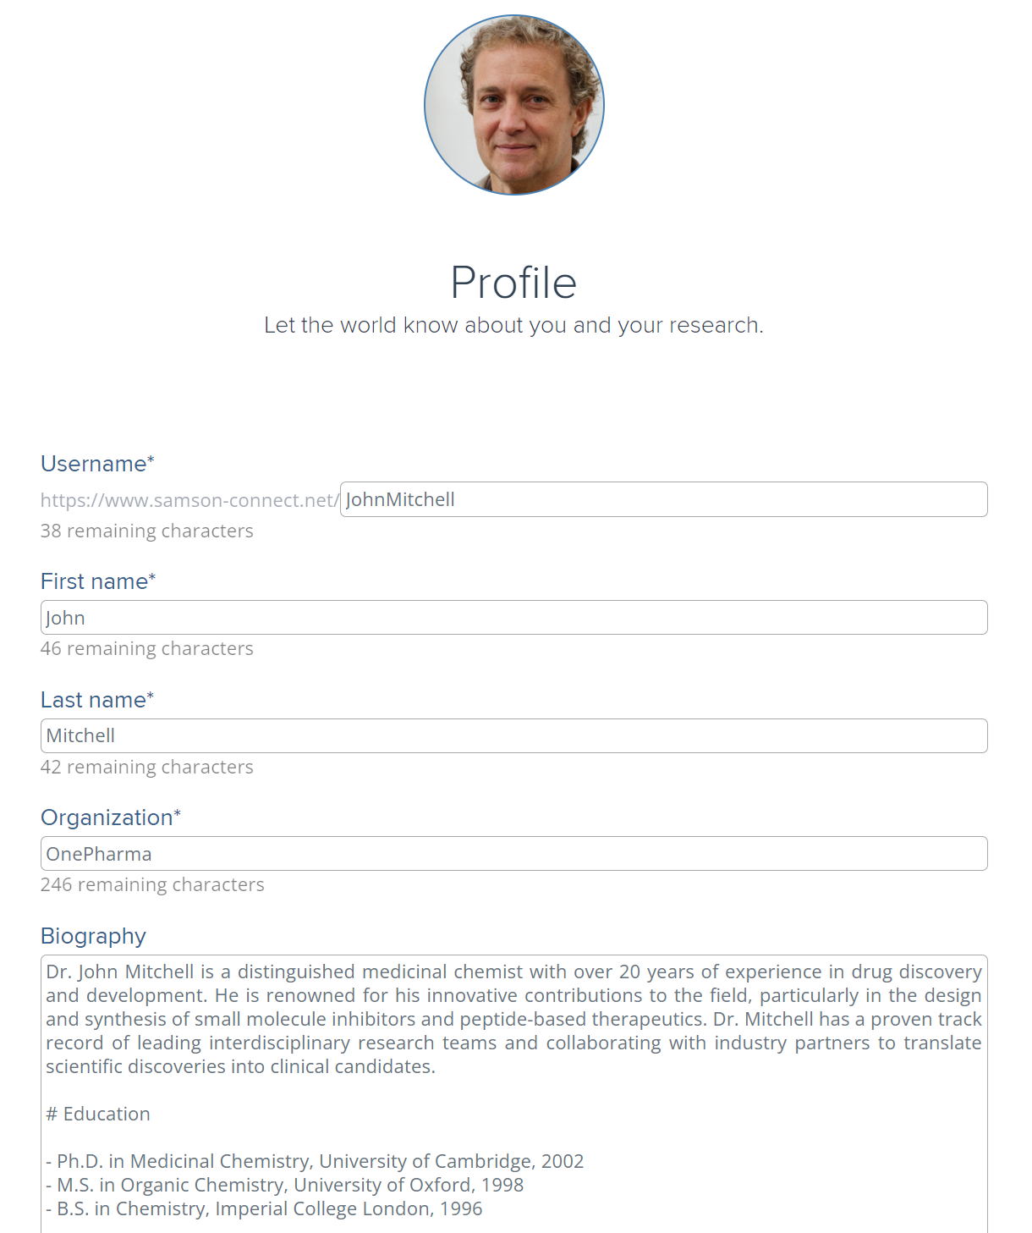Click the 38 remaining characters counter

(146, 531)
